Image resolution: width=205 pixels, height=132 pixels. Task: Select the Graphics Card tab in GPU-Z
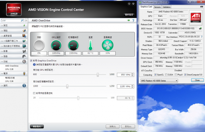click(x=146, y=7)
